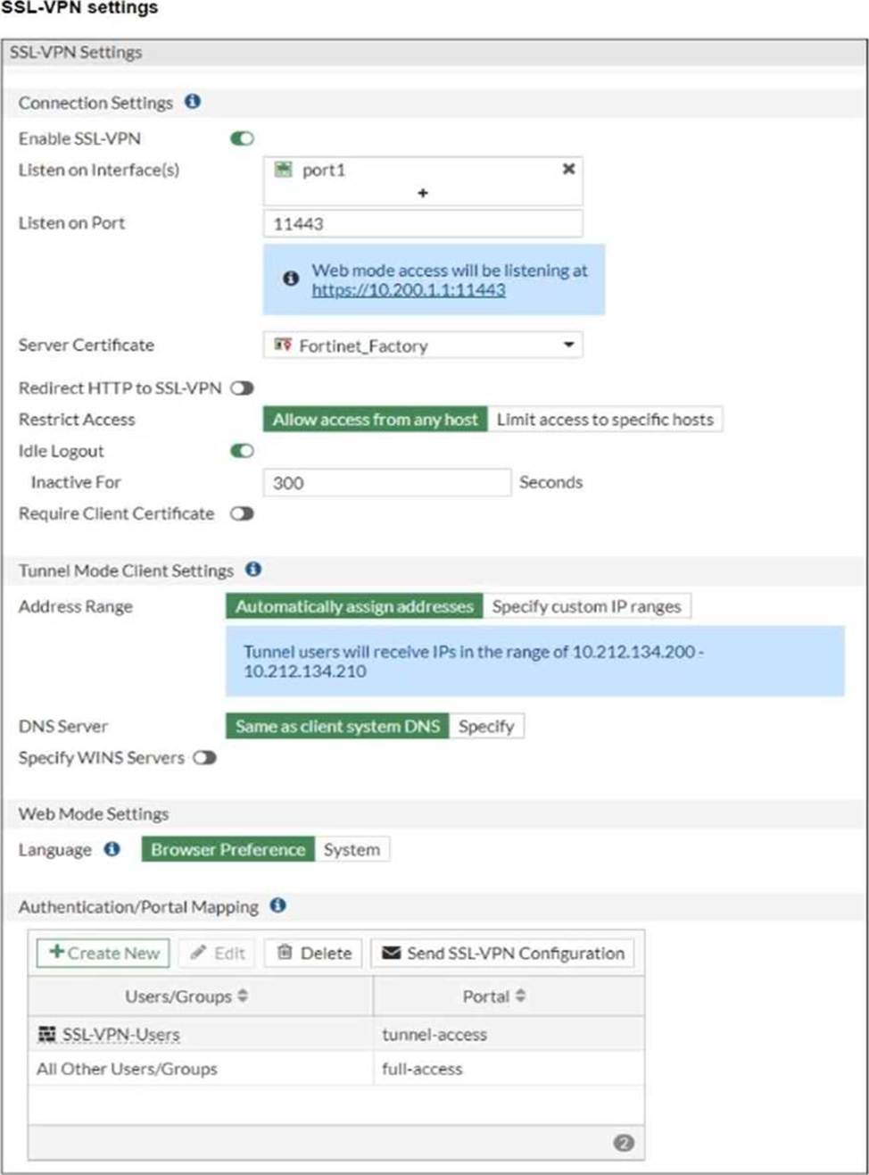Remove port1 with the X icon
Viewport: 869px width, 1175px height.
[x=568, y=169]
